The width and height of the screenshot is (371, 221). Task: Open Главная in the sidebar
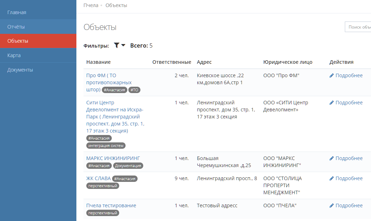coord(17,12)
